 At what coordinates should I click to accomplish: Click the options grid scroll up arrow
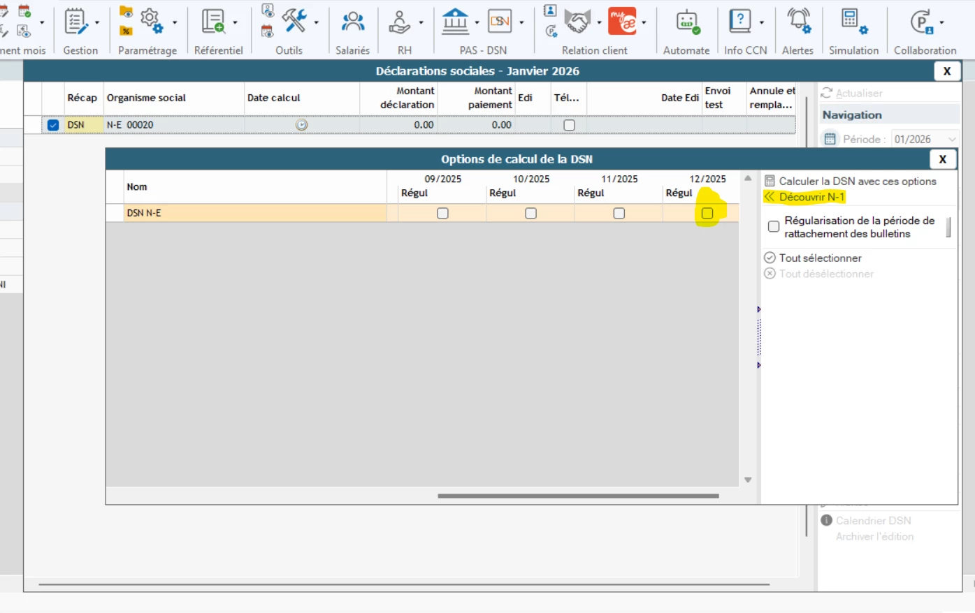tap(748, 179)
